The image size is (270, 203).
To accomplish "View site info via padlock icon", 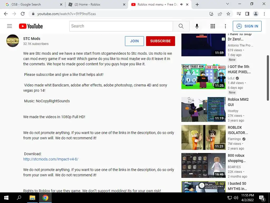I will [x=33, y=14].
